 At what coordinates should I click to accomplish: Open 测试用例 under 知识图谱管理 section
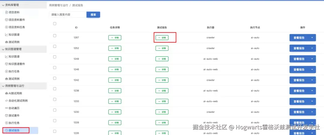point(12,79)
